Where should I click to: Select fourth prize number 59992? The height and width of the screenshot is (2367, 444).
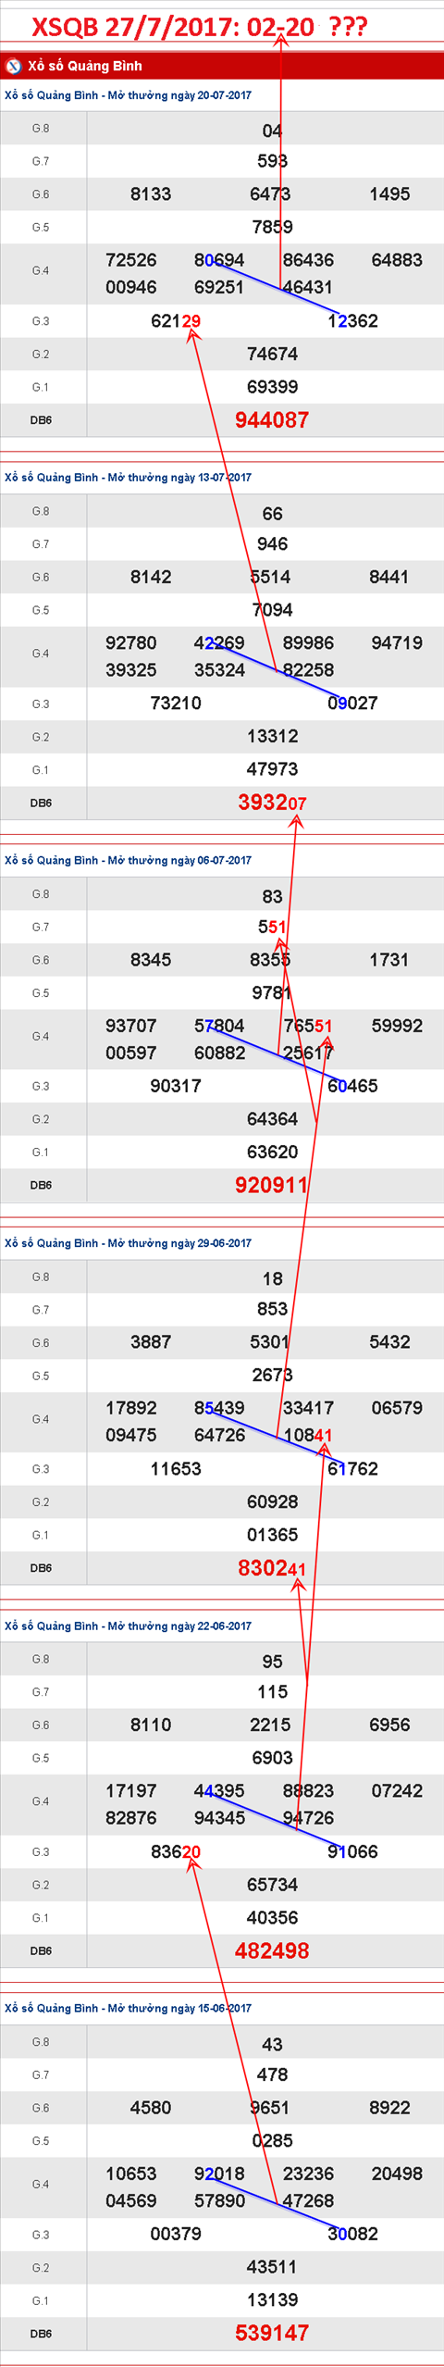coord(397,1026)
